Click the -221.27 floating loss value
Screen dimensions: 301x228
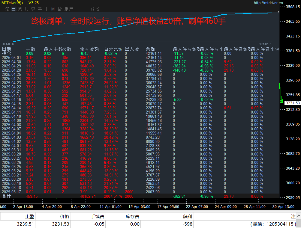click(x=179, y=62)
